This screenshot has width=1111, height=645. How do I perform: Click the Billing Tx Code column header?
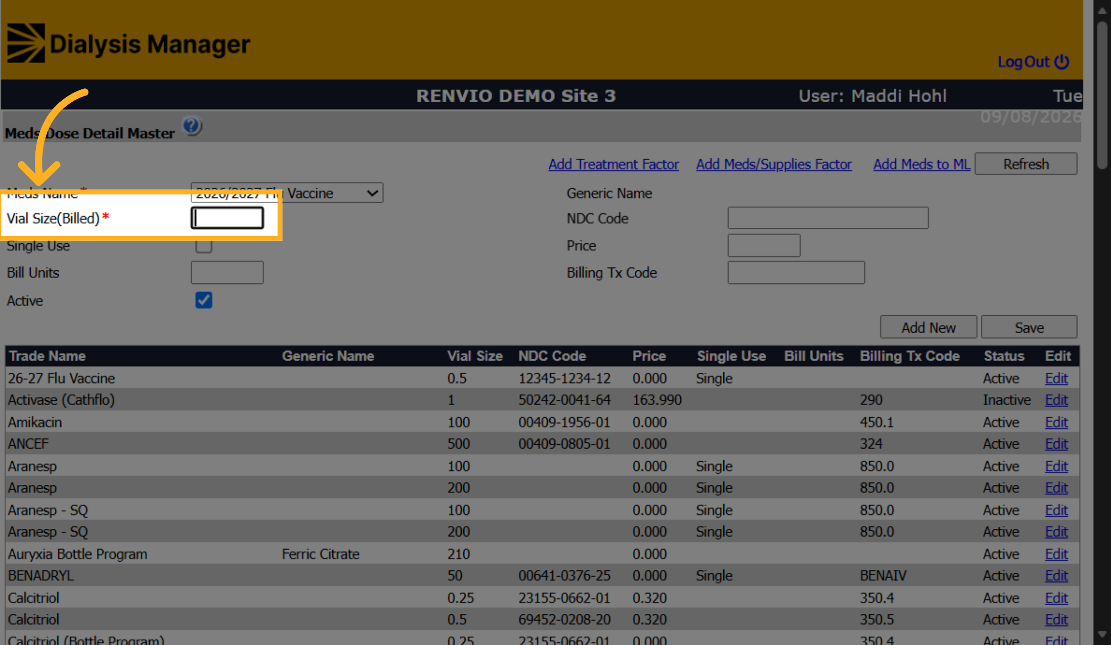point(910,356)
